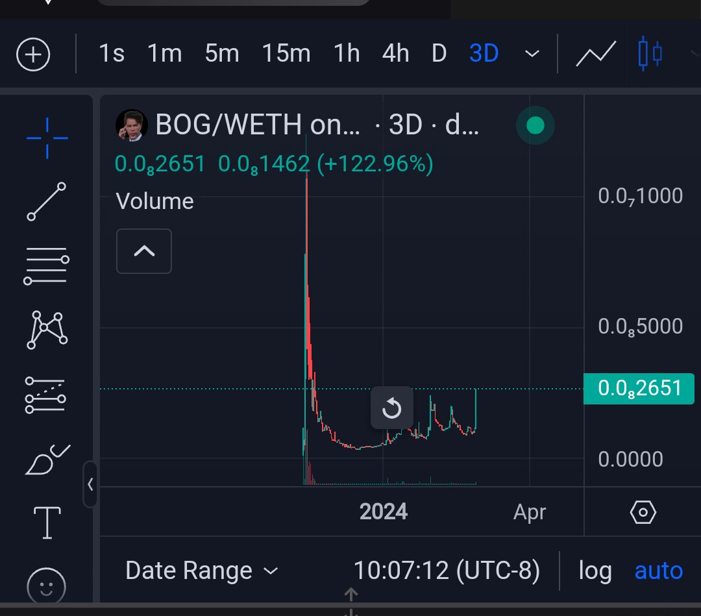This screenshot has width=701, height=616.
Task: Select the trend line drawing tool
Action: coord(47,201)
